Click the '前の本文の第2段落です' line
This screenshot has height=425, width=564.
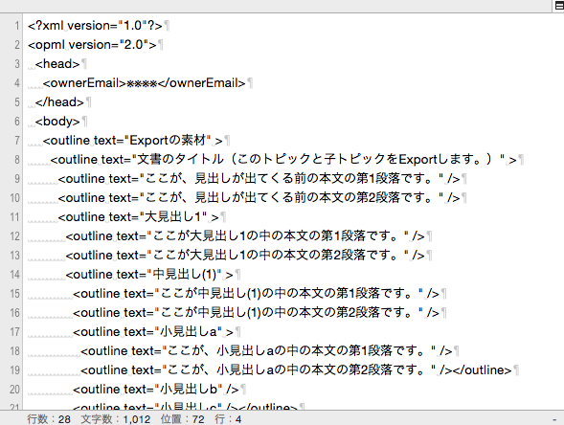click(x=259, y=197)
